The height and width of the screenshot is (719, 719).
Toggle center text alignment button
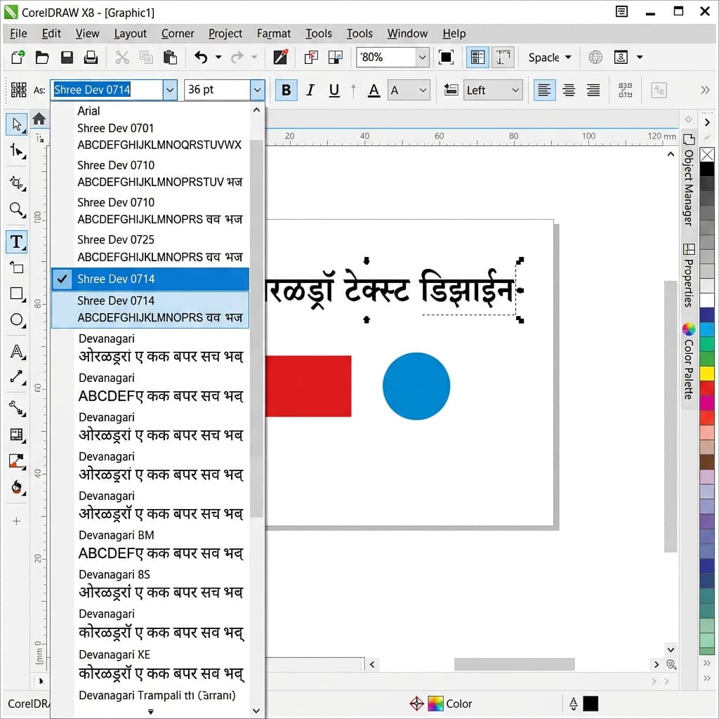click(x=569, y=90)
